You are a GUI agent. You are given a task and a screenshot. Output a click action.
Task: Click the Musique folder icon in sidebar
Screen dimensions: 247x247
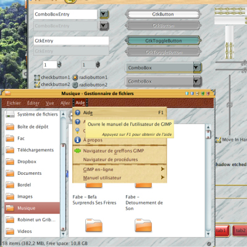click(10, 208)
